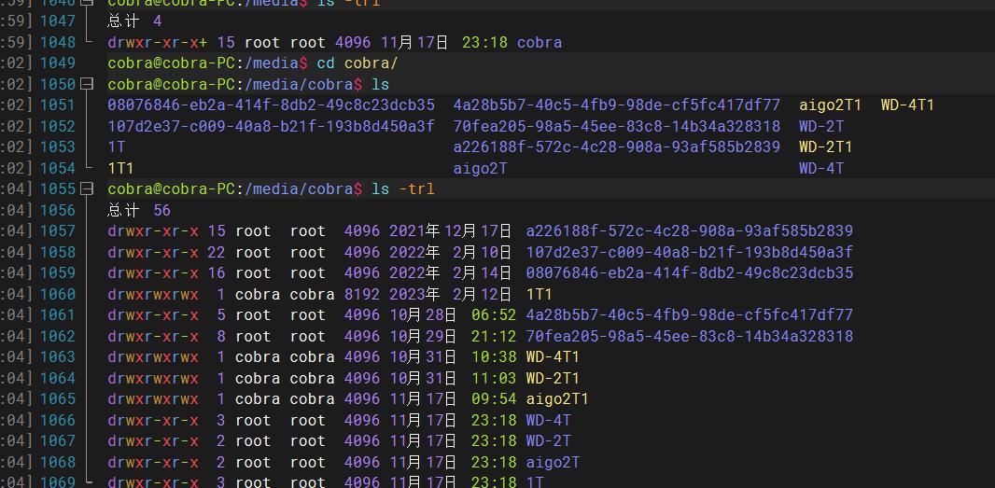Click line number 1064 in the gutter

[58, 378]
